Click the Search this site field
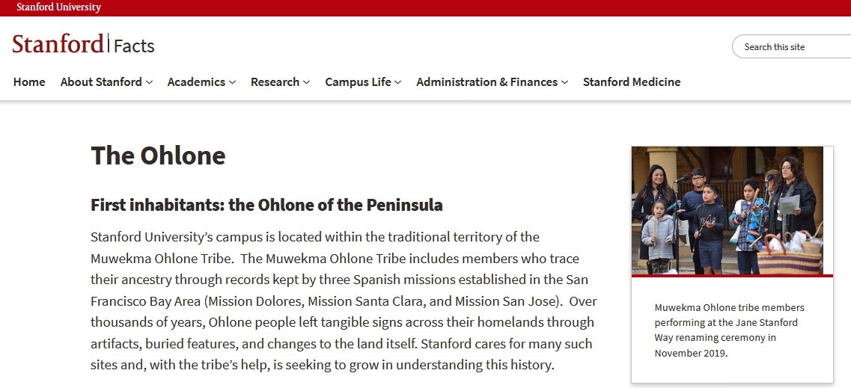 pos(792,46)
